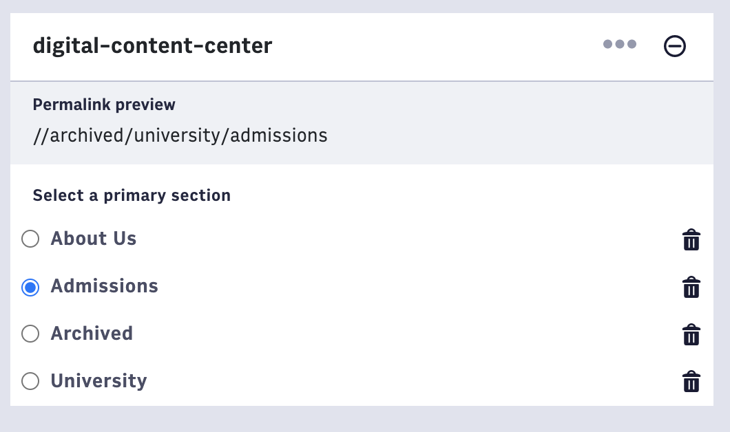Click 'university' in the permalink path

click(176, 136)
